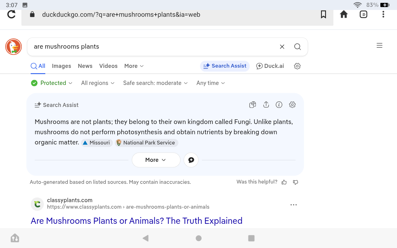The image size is (397, 248).
Task: Copy the Search Assist answer
Action: coord(252,105)
